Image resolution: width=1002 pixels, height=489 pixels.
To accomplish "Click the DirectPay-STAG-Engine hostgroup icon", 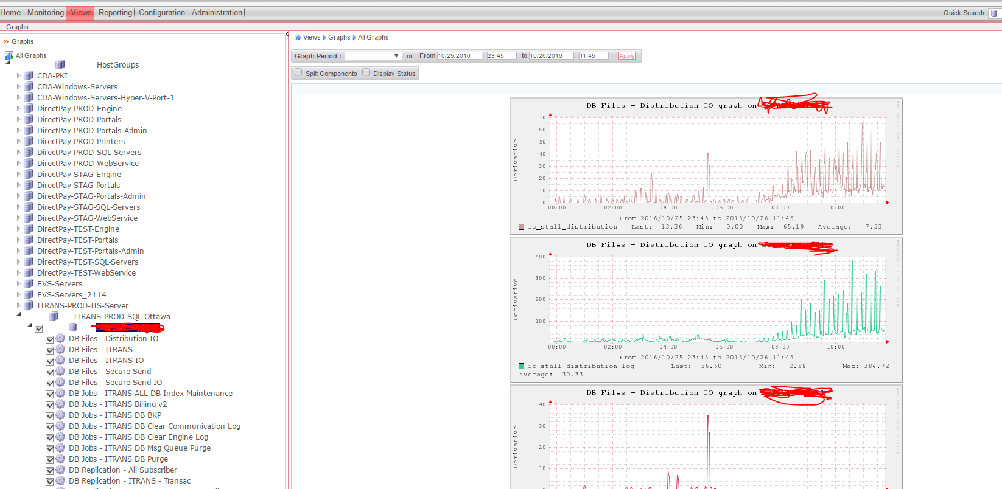I will pos(29,174).
